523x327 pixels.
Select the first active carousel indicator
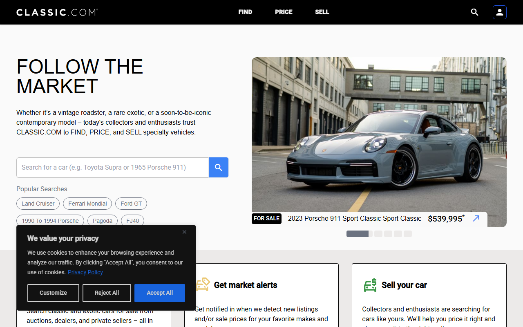(360, 234)
